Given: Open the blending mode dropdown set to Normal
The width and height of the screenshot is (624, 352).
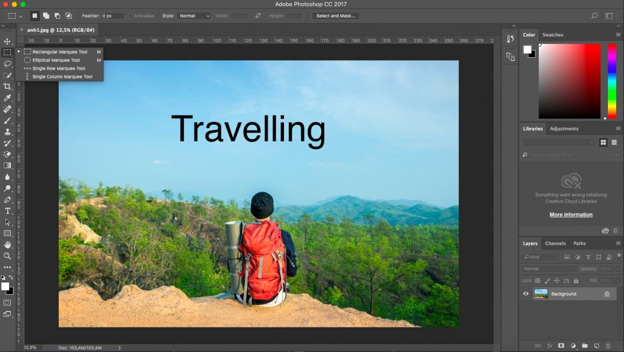Looking at the screenshot, I should click(x=548, y=268).
